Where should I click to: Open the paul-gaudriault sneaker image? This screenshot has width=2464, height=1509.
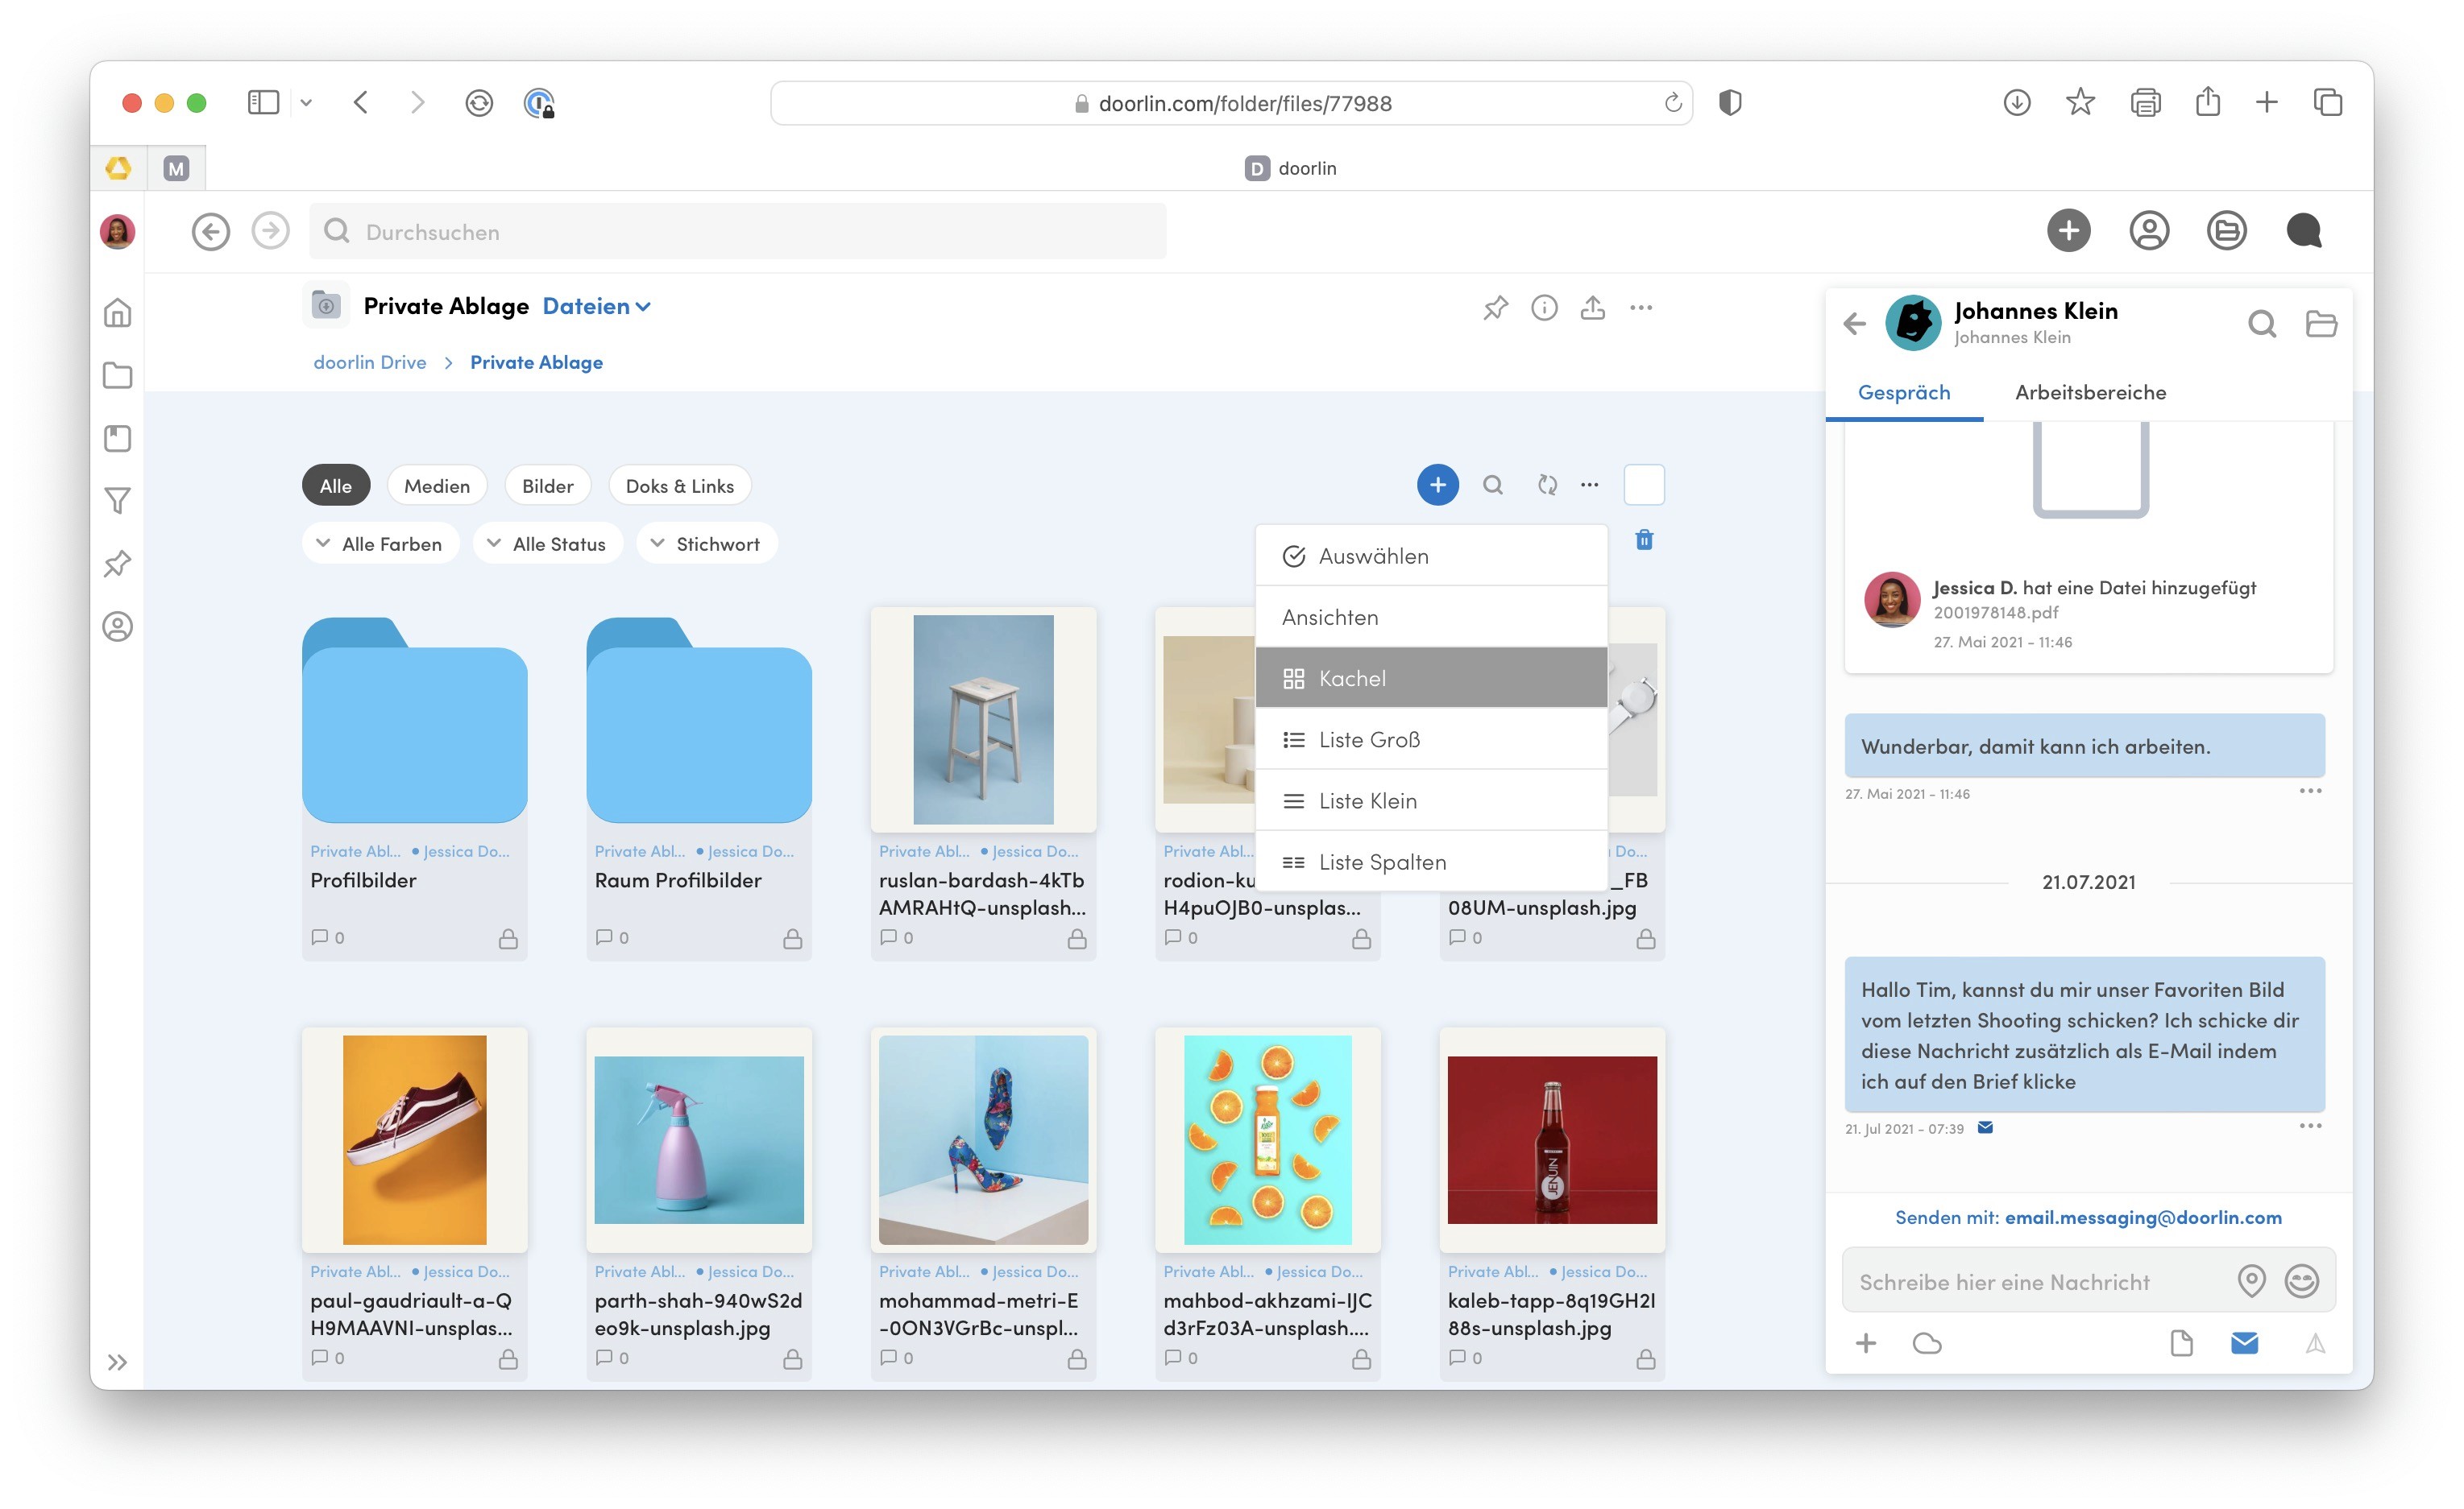click(414, 1139)
